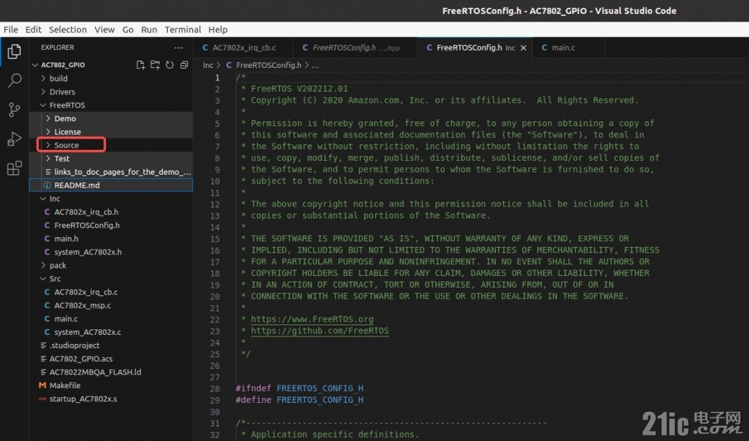This screenshot has height=441, width=749.
Task: Open AC7802x_msp.c in Explorer
Action: click(x=111, y=305)
